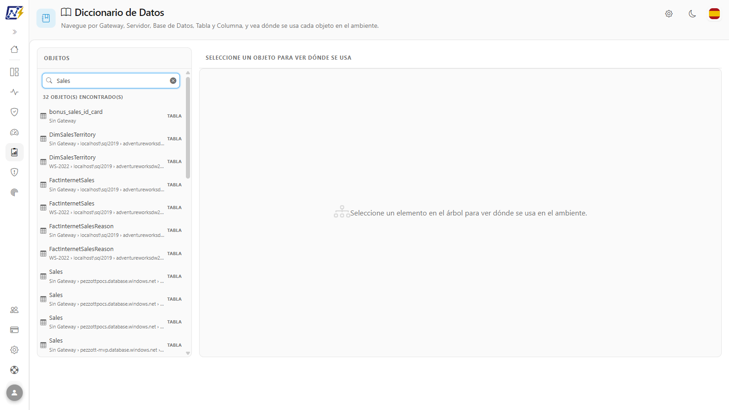Screen dimensions: 729x410
Task: Select the bonus_sales_id_card table
Action: coord(111,116)
